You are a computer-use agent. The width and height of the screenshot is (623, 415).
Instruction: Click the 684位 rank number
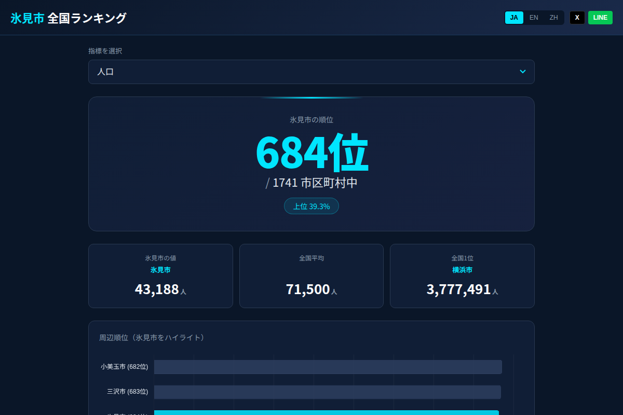coord(311,153)
